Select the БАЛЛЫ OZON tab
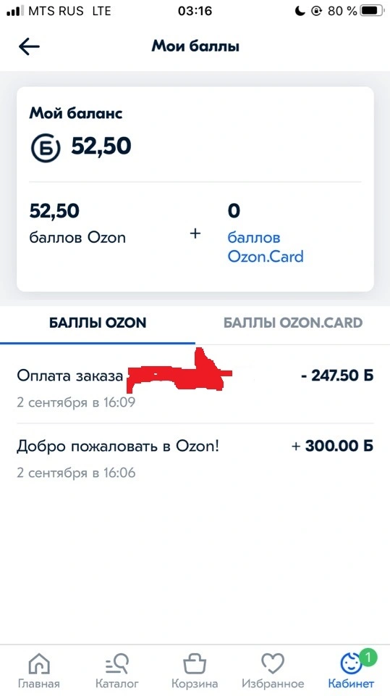 [98, 323]
